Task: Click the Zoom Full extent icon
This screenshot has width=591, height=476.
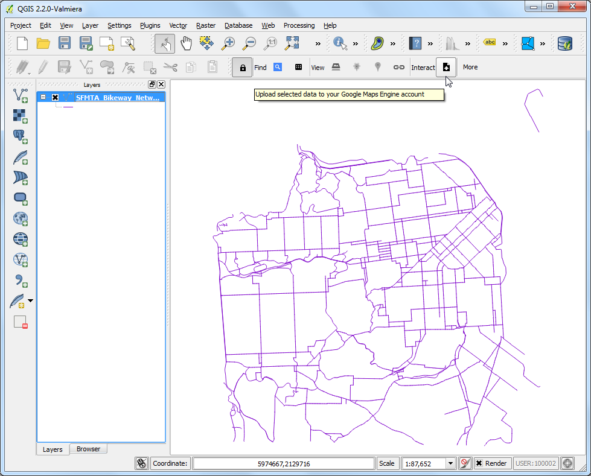Action: (x=292, y=43)
